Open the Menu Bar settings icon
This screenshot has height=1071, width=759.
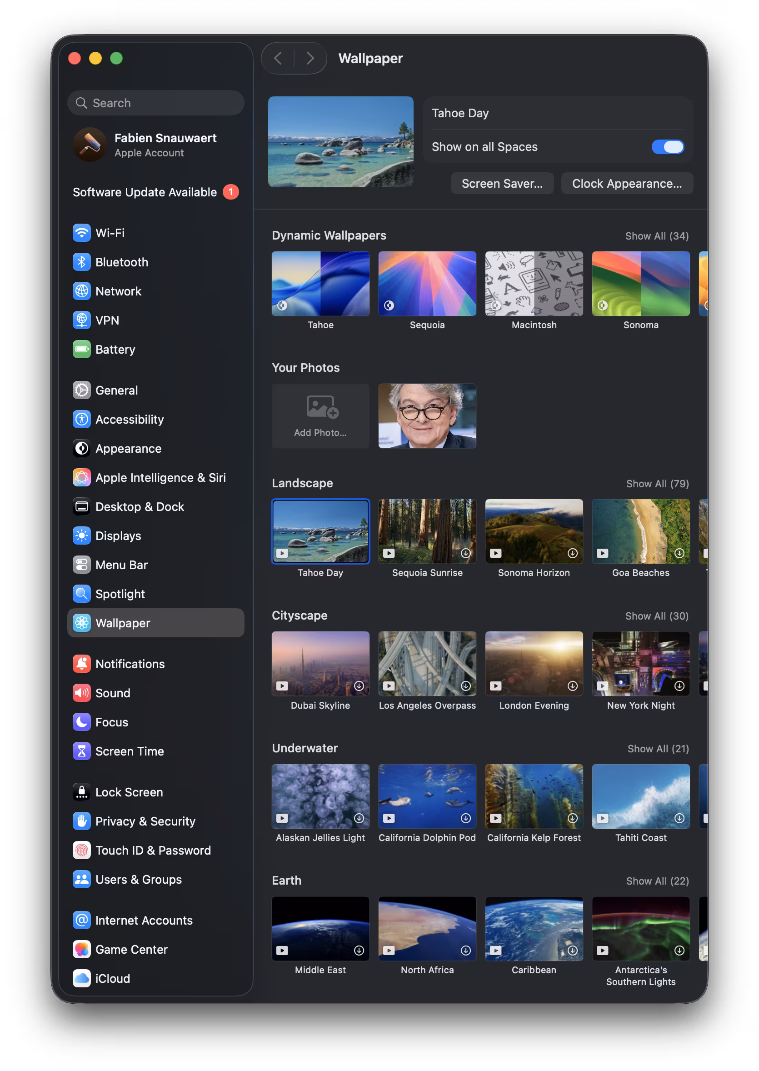point(82,564)
